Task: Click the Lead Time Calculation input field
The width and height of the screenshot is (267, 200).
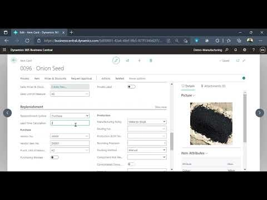Action: tap(70, 123)
